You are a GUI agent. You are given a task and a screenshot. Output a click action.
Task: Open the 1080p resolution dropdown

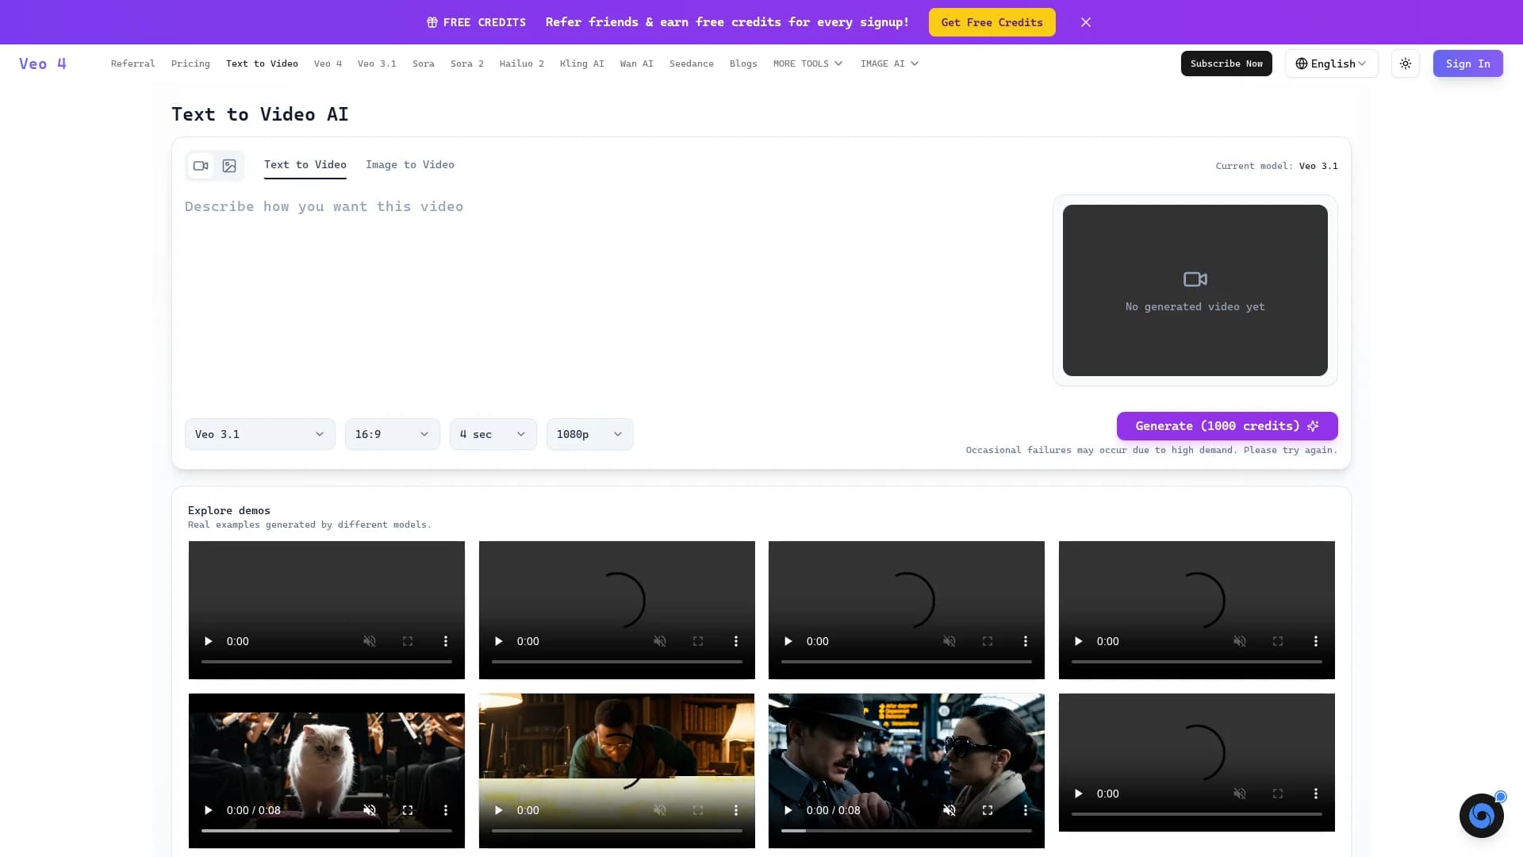[x=590, y=434]
